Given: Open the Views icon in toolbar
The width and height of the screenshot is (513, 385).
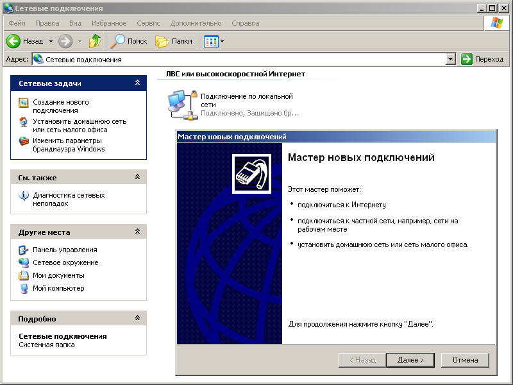Looking at the screenshot, I should 210,41.
